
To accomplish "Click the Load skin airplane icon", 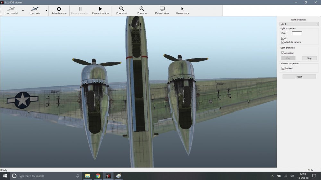I will (x=35, y=9).
